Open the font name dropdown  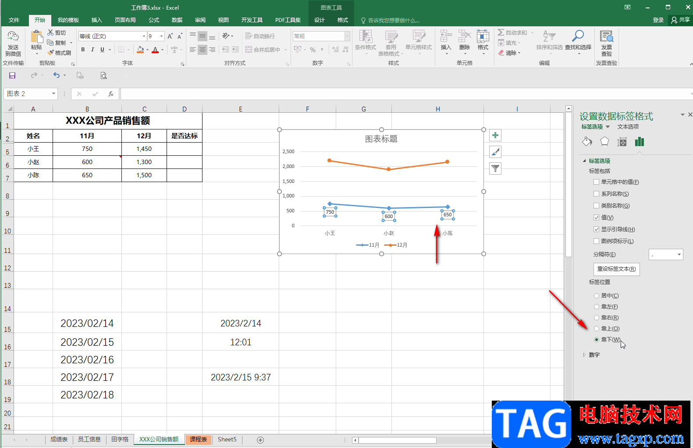pos(144,36)
